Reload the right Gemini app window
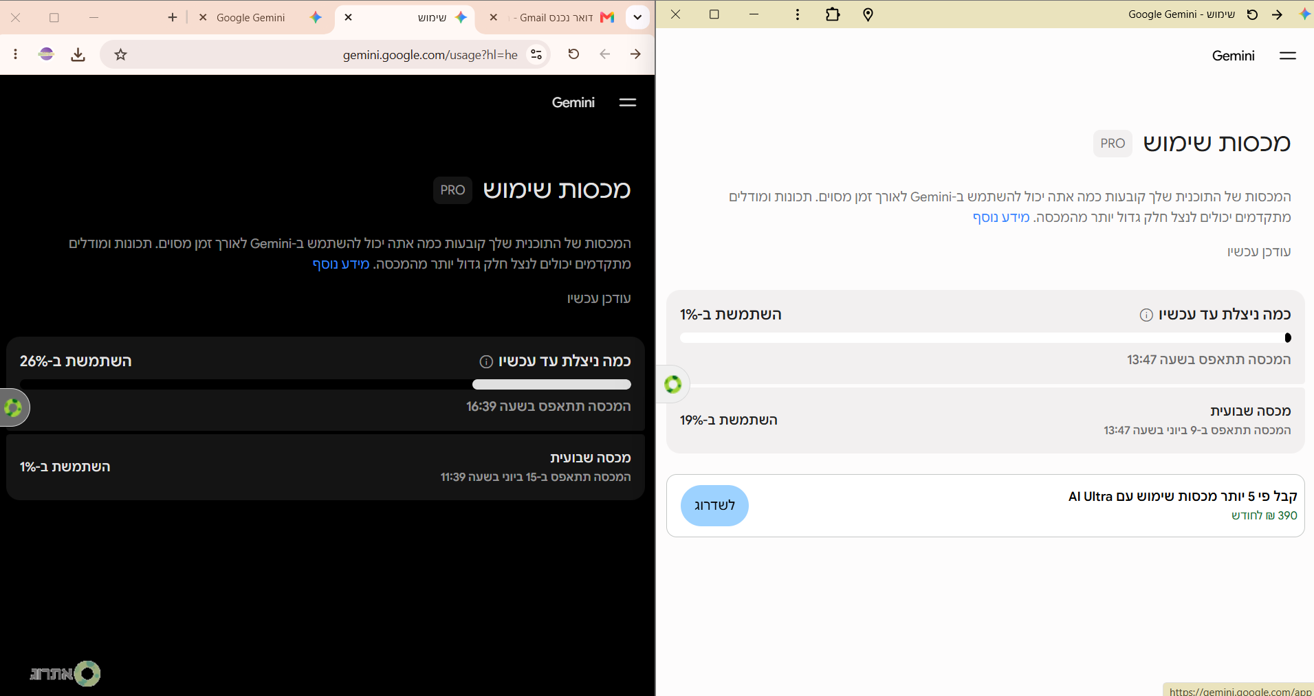Image resolution: width=1314 pixels, height=696 pixels. pos(1252,14)
